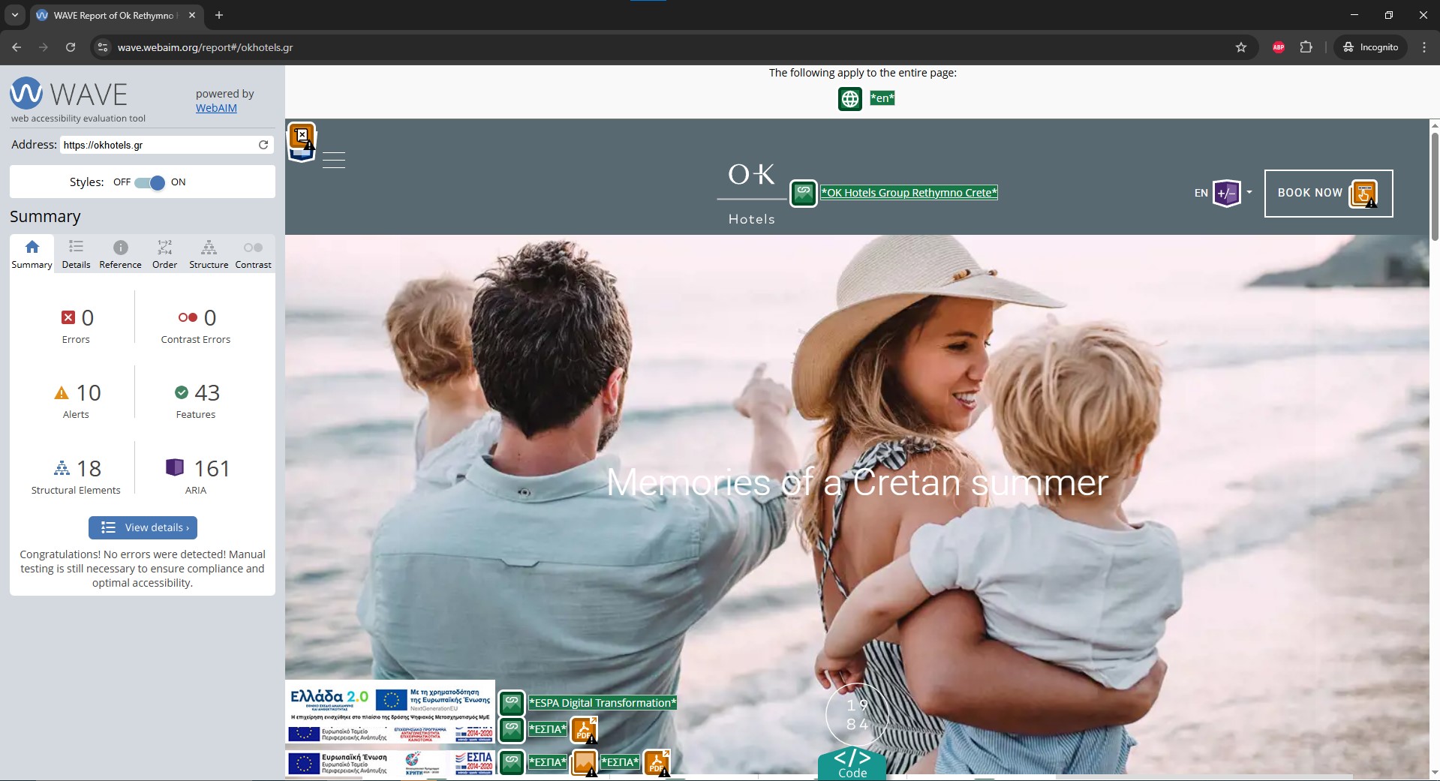1440x781 pixels.
Task: Click the skip-link alert icon above the menu
Action: click(x=302, y=137)
